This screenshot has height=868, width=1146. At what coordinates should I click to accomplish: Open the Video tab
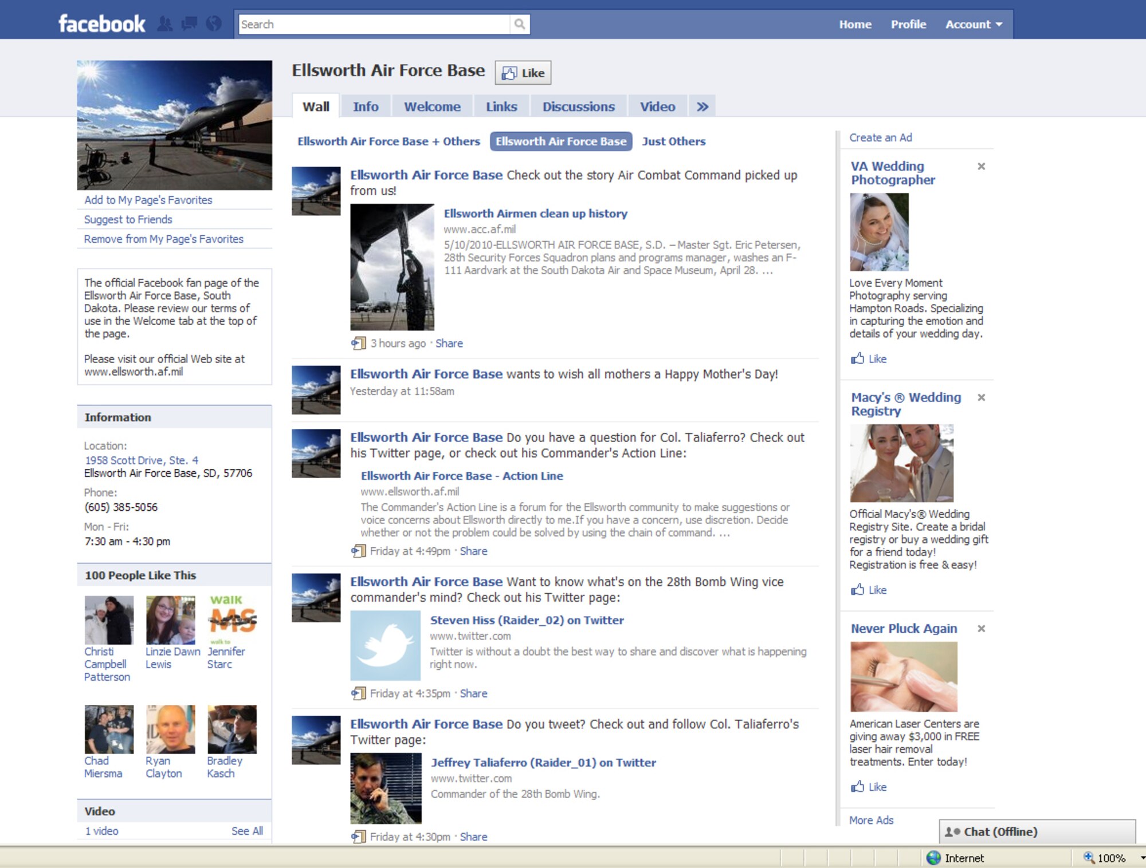657,106
